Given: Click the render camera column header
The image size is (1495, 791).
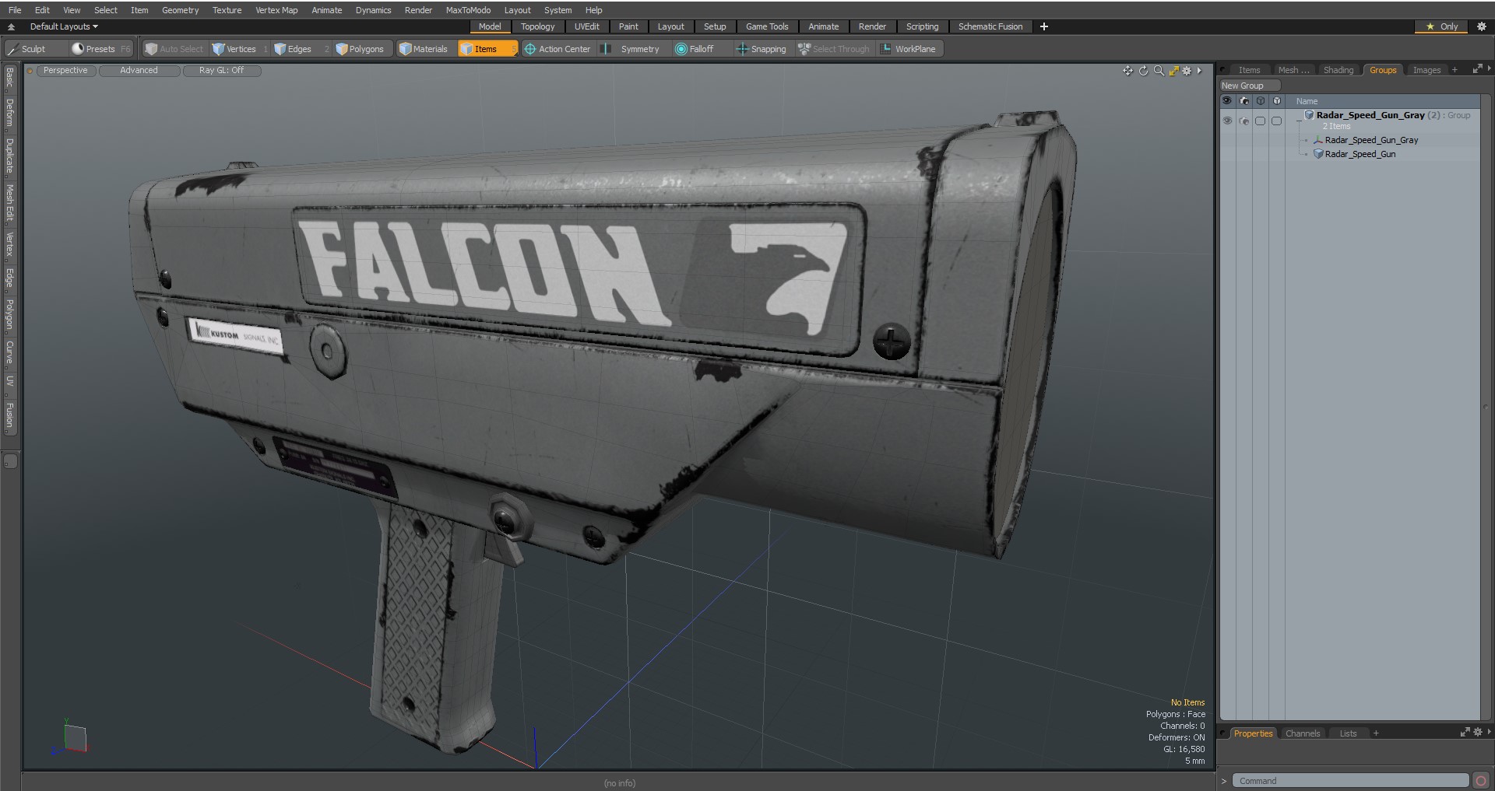Looking at the screenshot, I should tap(1244, 101).
